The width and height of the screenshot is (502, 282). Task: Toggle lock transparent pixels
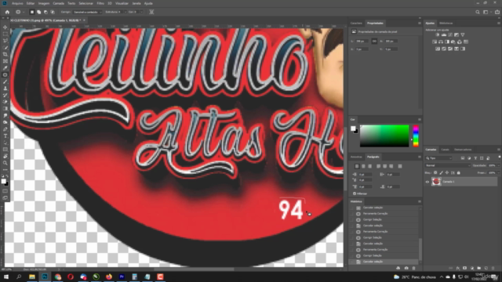point(435,172)
